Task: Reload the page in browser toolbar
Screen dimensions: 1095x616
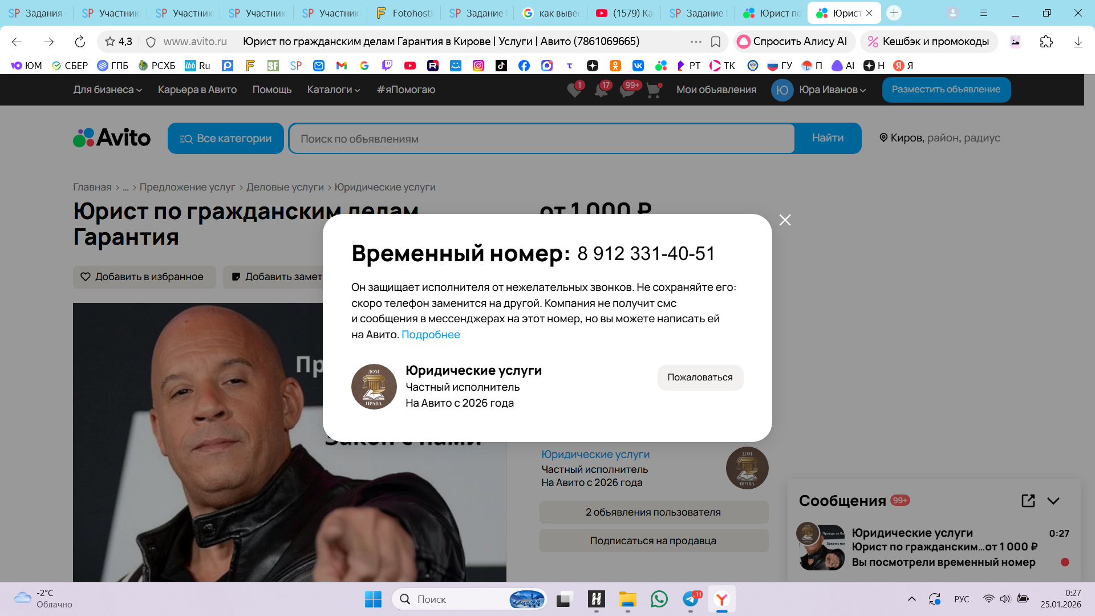Action: pyautogui.click(x=80, y=42)
